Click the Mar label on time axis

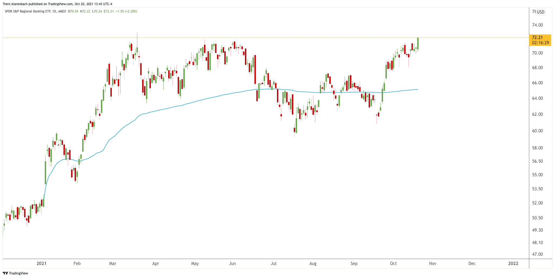(112, 263)
